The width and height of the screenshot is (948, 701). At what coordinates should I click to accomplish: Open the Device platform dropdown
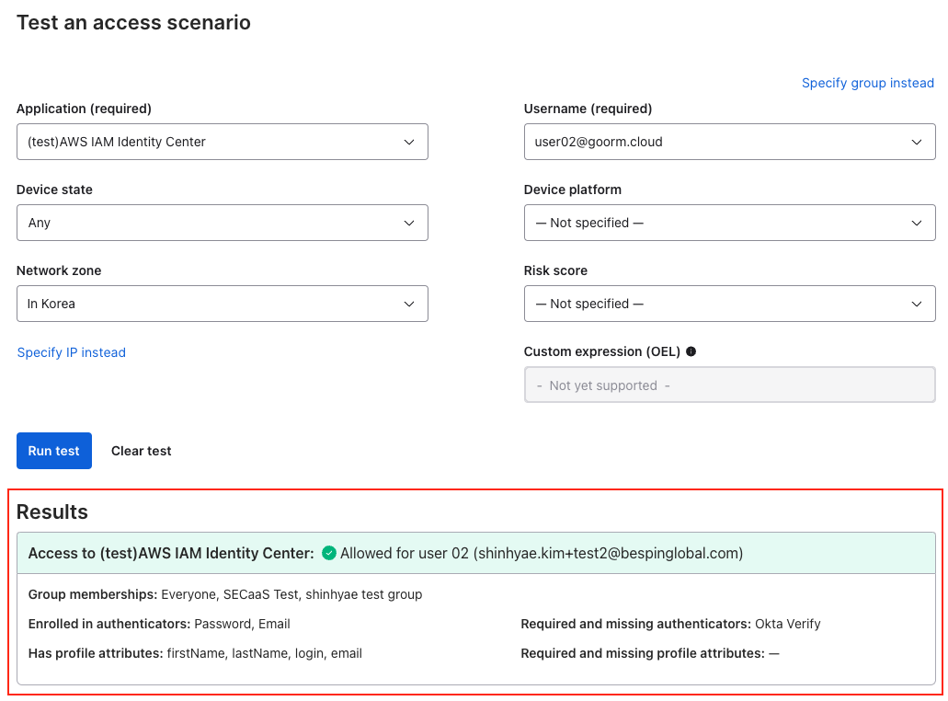click(729, 223)
